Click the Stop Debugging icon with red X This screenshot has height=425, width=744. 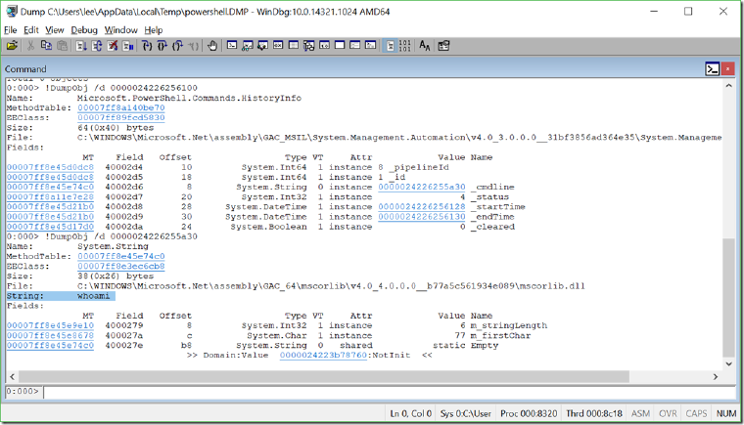113,46
